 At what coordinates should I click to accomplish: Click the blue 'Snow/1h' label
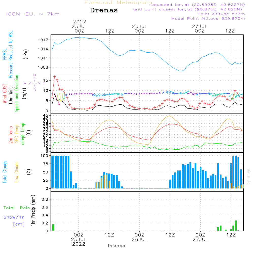[14, 217]
